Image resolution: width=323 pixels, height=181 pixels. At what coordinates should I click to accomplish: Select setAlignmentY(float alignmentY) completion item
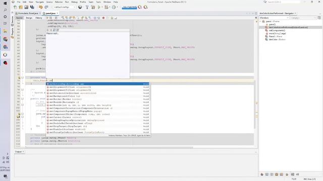[x=97, y=90]
